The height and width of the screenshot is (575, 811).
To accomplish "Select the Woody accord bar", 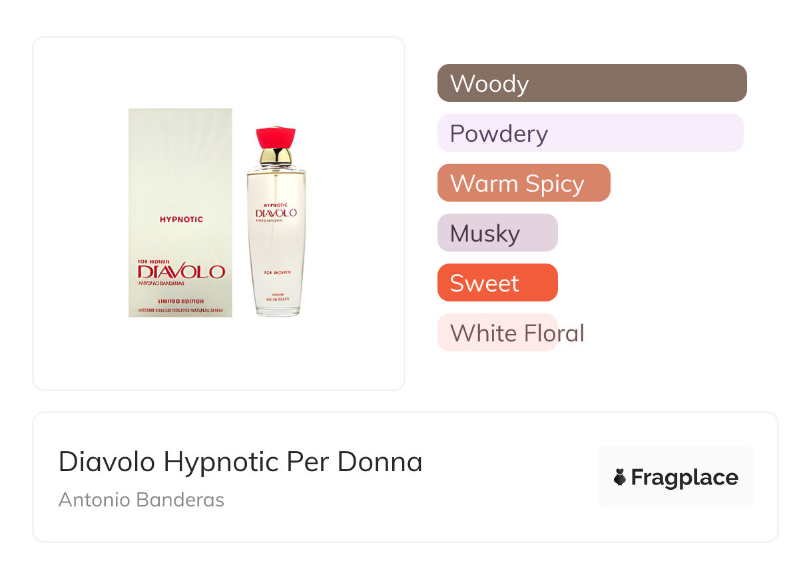I will [x=592, y=83].
